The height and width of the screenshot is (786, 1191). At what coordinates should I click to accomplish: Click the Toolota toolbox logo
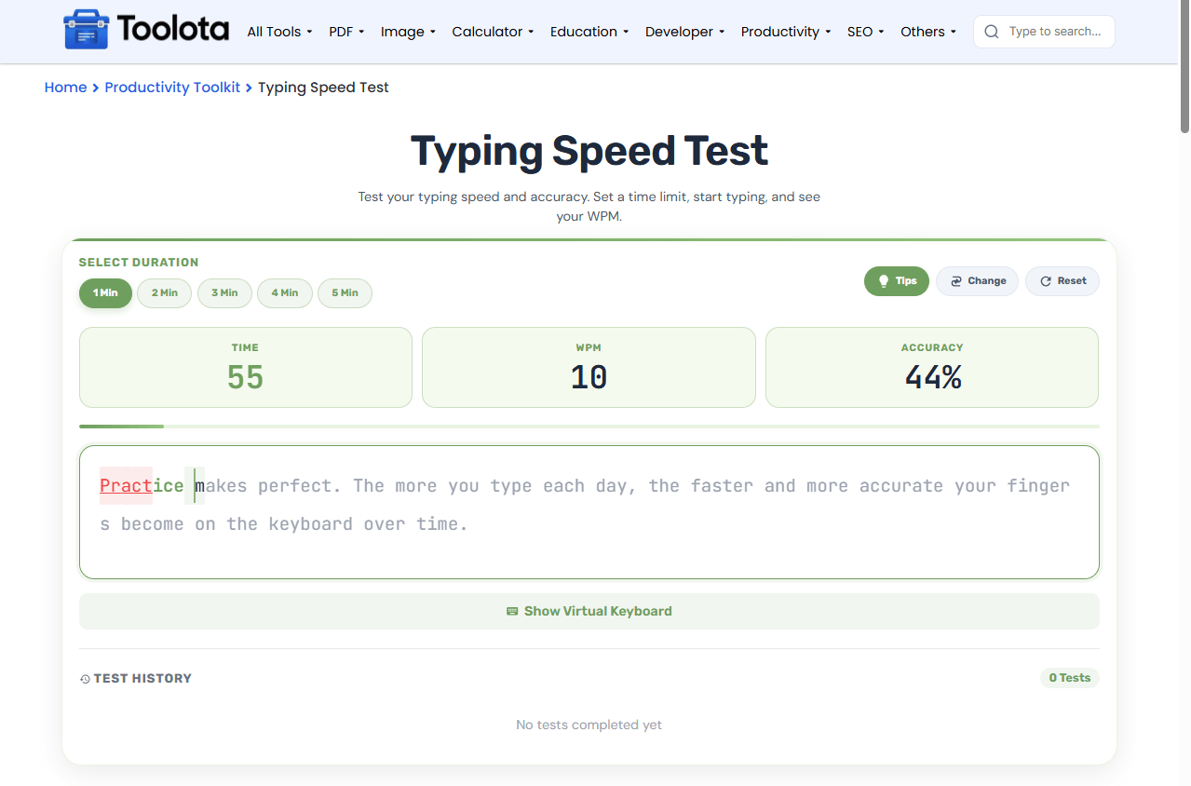coord(86,31)
